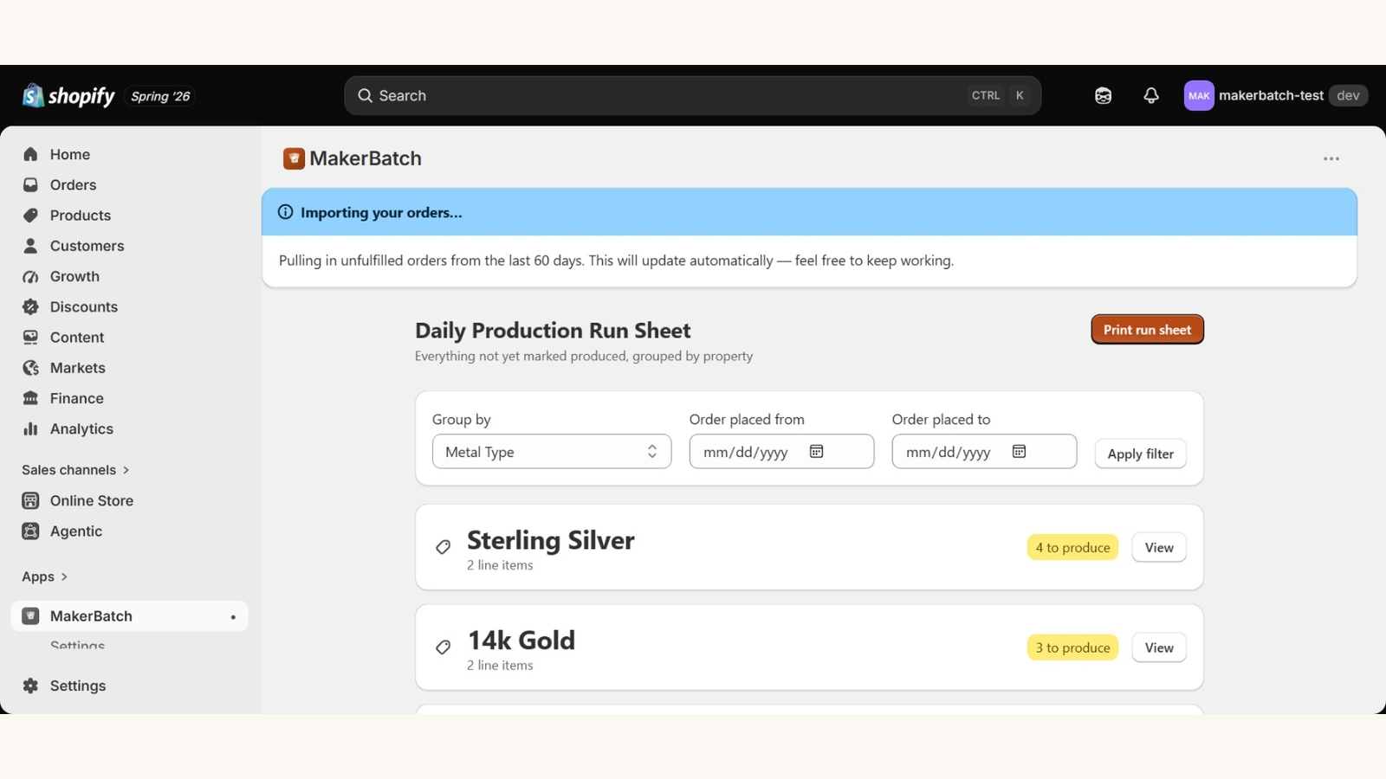
Task: Click the Products tag icon
Action: click(30, 215)
